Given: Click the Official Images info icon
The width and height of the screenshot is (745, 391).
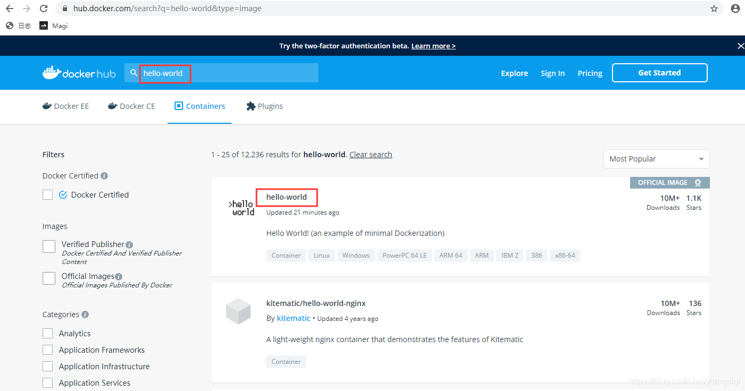Looking at the screenshot, I should (x=119, y=277).
